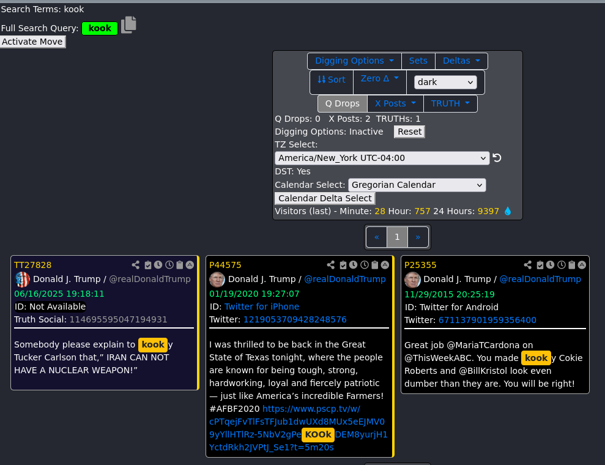
Task: Expand the TRUTH dropdown
Action: pyautogui.click(x=450, y=104)
